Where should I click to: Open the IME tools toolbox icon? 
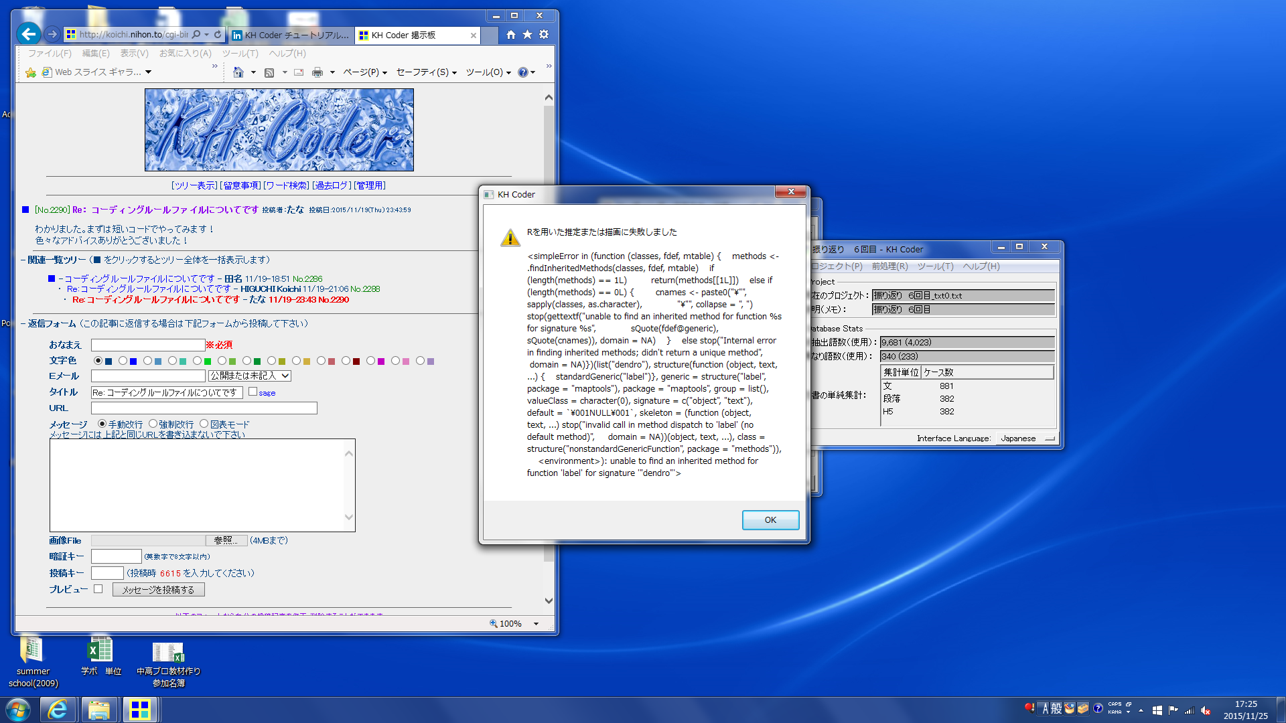[x=1083, y=708]
